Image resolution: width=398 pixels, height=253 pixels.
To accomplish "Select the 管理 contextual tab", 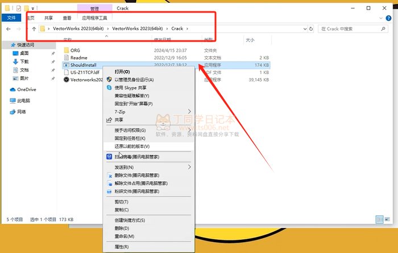I will [94, 9].
